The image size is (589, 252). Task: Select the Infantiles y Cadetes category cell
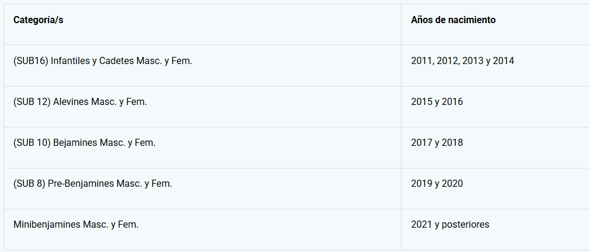pyautogui.click(x=103, y=61)
